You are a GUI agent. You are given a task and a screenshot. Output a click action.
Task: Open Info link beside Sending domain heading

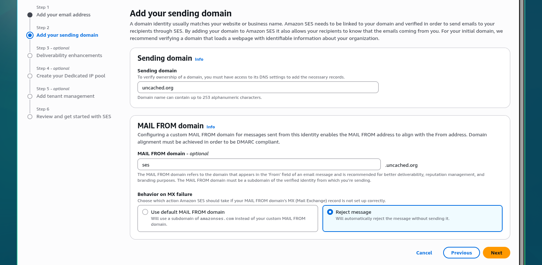coord(199,59)
